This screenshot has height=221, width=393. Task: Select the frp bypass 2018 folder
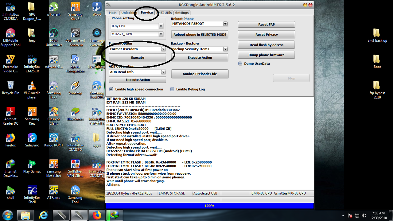click(x=377, y=90)
